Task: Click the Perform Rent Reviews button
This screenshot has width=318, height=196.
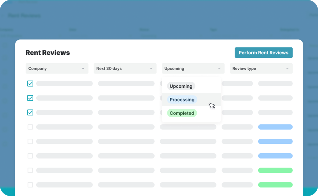Action: coord(263,52)
